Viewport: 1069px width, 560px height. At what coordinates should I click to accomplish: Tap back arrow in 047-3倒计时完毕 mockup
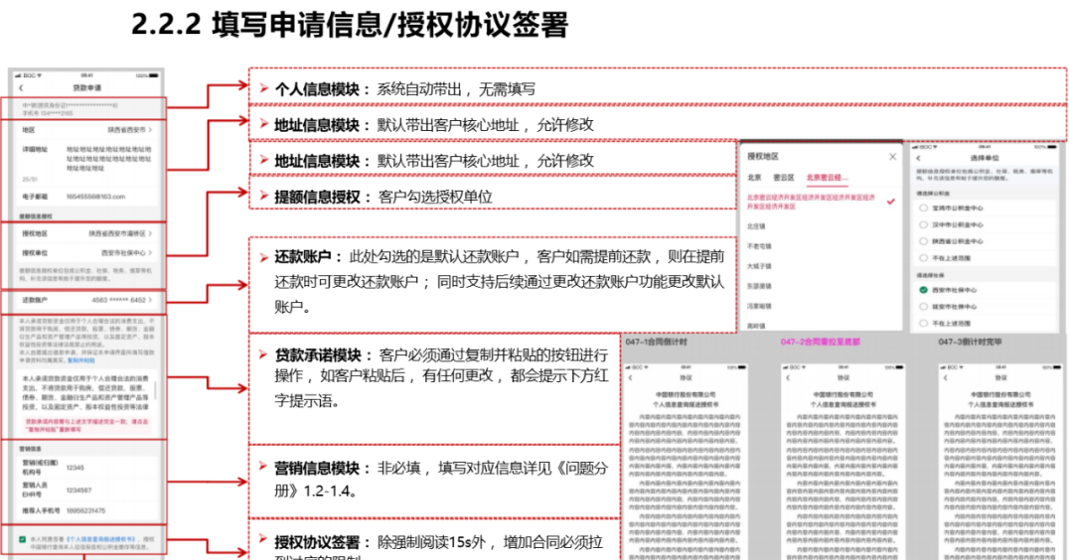(946, 377)
